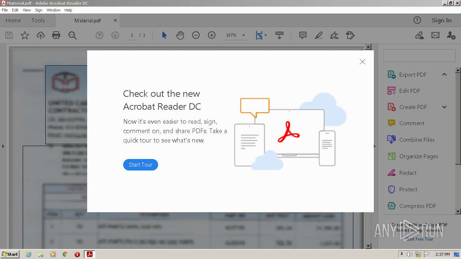Select Export PDF tool
Viewport: 461px width, 259px height.
pos(413,74)
